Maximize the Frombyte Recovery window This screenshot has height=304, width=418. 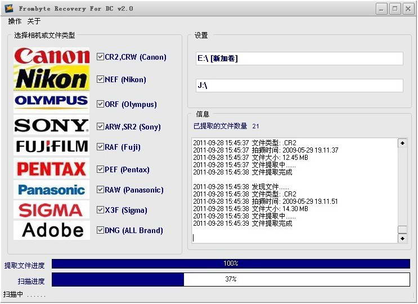[395, 9]
